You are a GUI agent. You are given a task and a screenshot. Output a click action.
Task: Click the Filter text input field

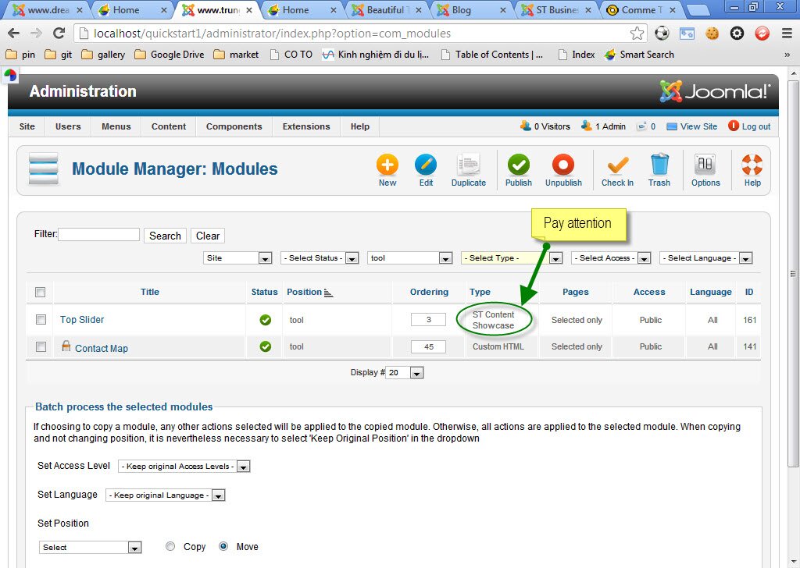tap(99, 235)
